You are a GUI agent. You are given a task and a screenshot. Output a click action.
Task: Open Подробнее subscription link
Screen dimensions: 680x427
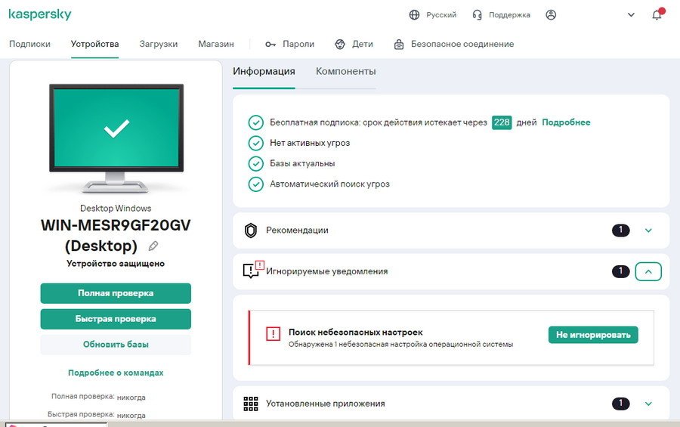[x=566, y=122]
